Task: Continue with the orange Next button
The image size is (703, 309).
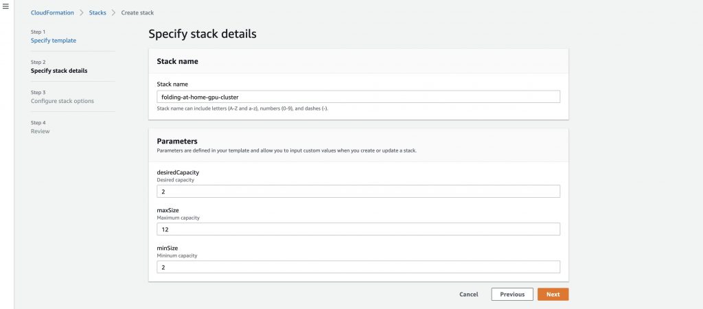Action: pyautogui.click(x=553, y=294)
